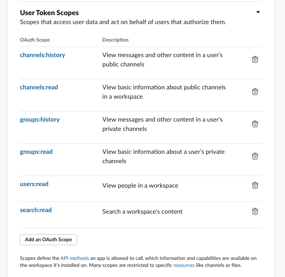Screen dimensions: 285x277
Task: Open groups:read scope documentation link
Action: [x=36, y=152]
